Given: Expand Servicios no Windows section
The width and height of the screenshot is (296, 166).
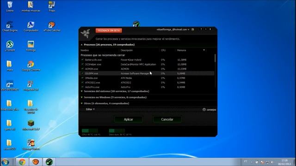Looking at the screenshot, I should [x=82, y=97].
